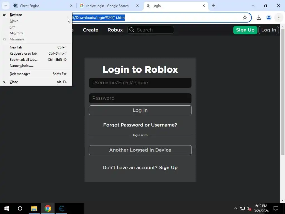Viewport: 285px width, 214px height.
Task: Select Name window menu entry
Action: [x=36, y=66]
